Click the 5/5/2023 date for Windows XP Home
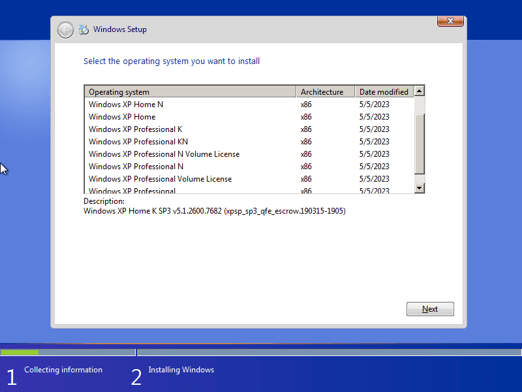The width and height of the screenshot is (522, 392). [374, 117]
